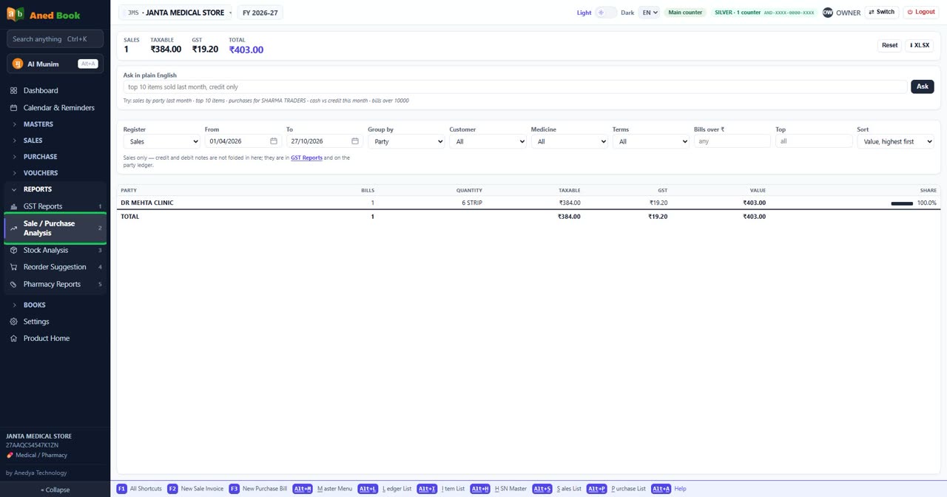
Task: Click the 100.0% share bar
Action: pyautogui.click(x=902, y=203)
